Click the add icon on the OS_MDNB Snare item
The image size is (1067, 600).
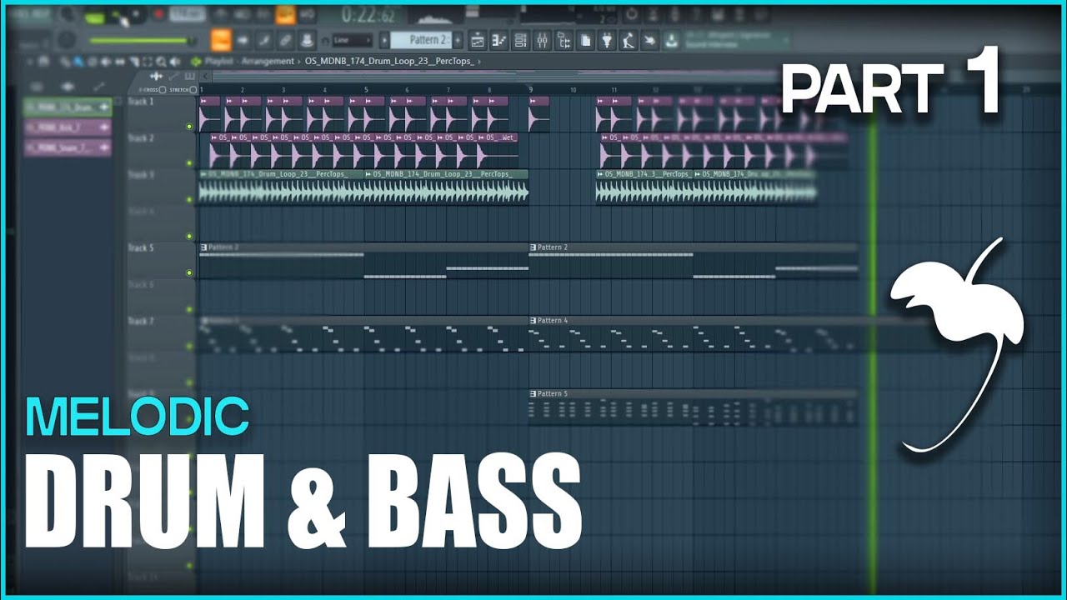point(104,147)
